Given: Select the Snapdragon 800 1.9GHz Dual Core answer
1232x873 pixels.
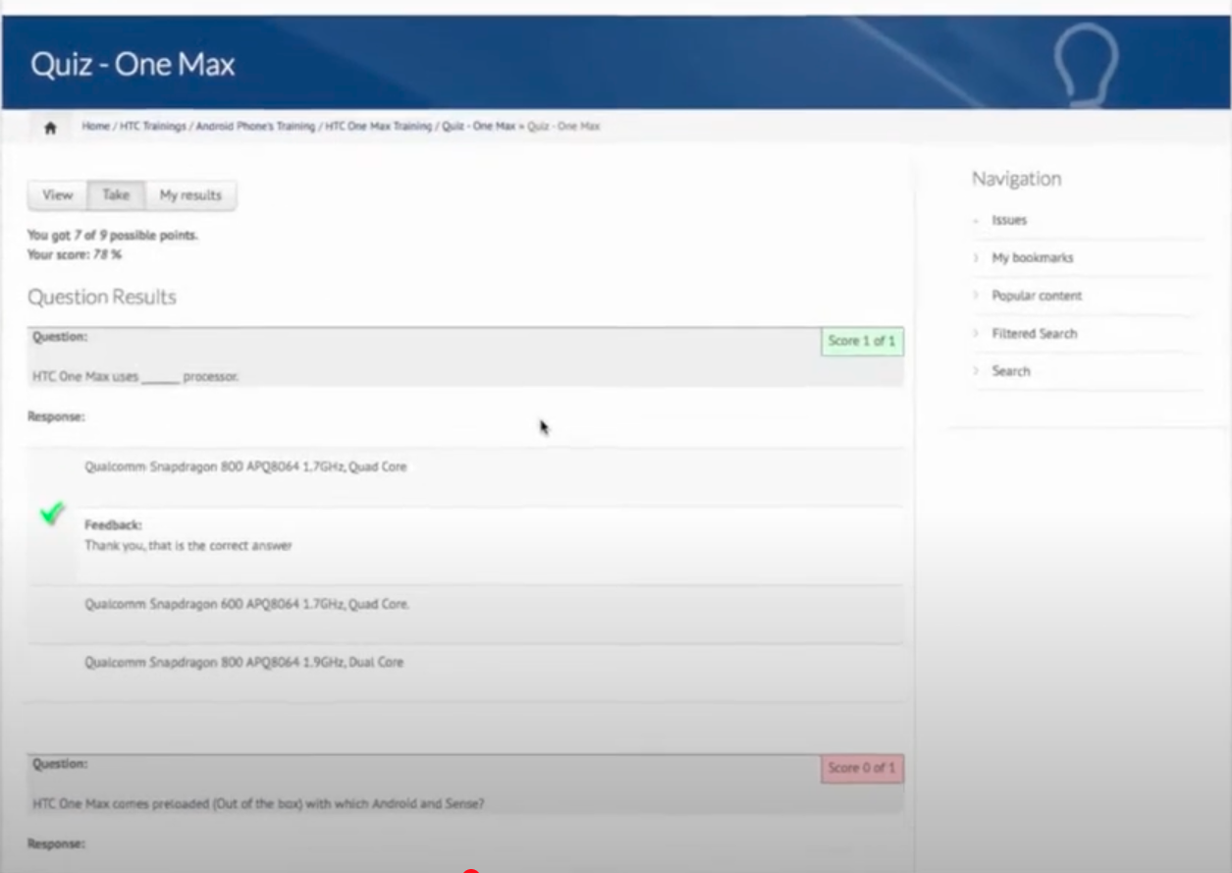Looking at the screenshot, I should (x=243, y=663).
